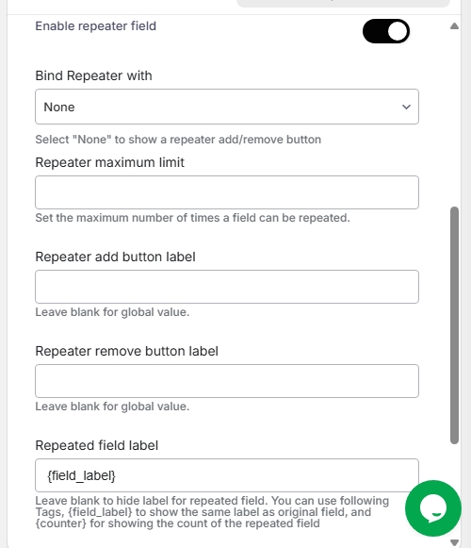Click the scroll down arrow icon
This screenshot has height=548, width=471.
pos(454,542)
